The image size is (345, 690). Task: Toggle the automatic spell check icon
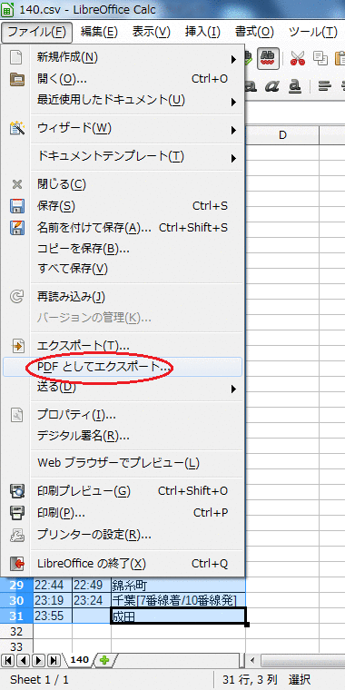pyautogui.click(x=268, y=57)
